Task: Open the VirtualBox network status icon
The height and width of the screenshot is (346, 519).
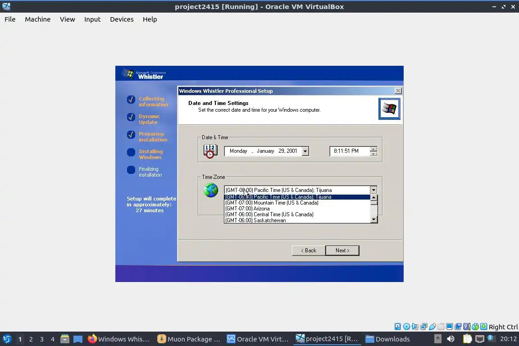Action: (x=423, y=327)
